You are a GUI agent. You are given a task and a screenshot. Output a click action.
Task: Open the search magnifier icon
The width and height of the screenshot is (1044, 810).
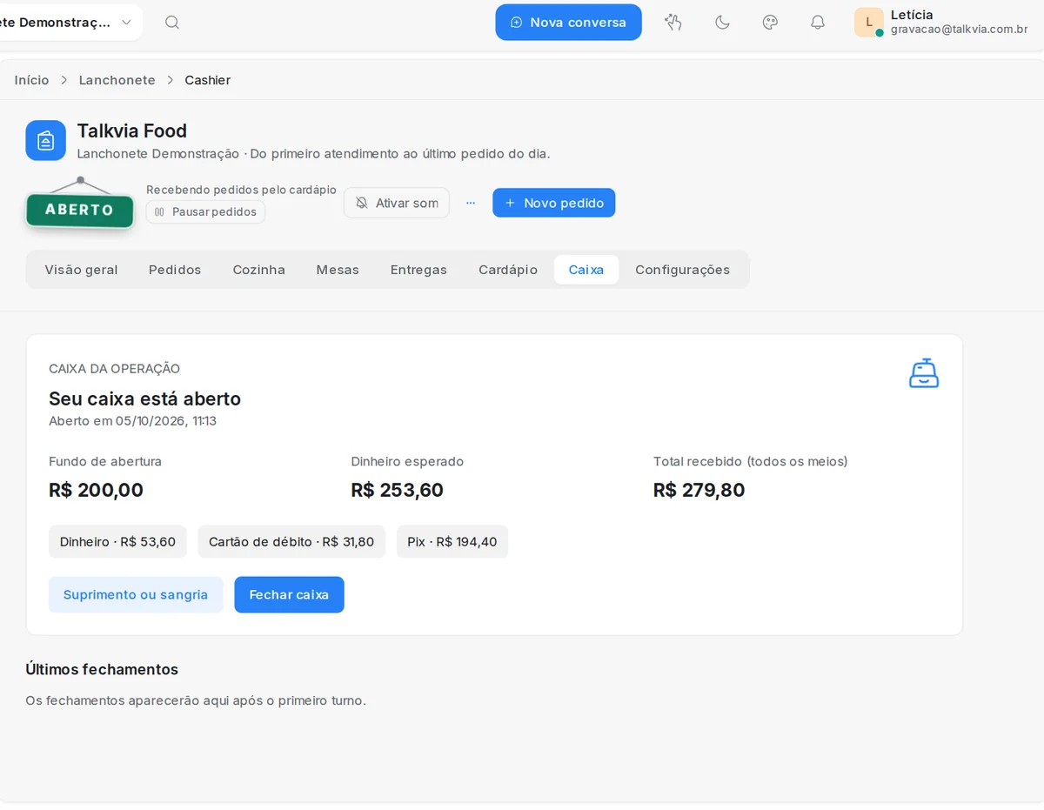coord(172,23)
